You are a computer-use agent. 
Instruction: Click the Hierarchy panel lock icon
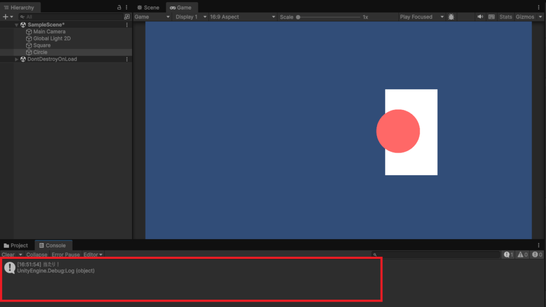[119, 7]
